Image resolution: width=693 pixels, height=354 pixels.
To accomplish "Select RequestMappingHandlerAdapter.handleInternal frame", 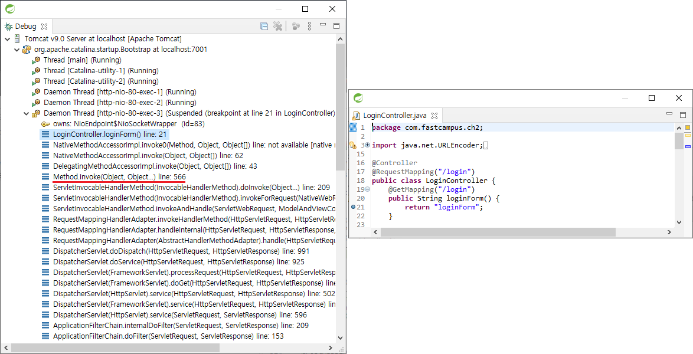I will (194, 230).
